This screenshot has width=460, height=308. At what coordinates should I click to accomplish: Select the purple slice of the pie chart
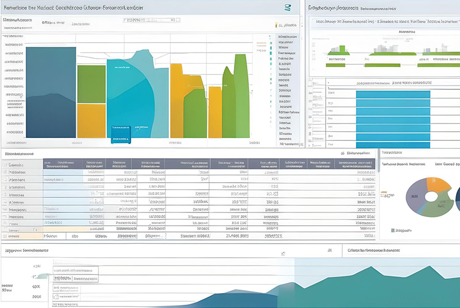[x=416, y=197]
